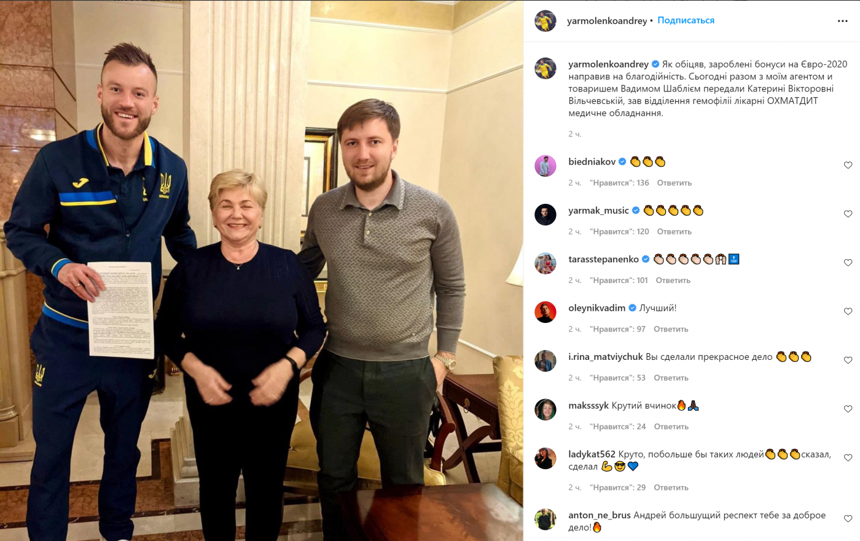Like biedniakov's comment with heart icon
Viewport: 860px width, 541px height.
click(848, 165)
